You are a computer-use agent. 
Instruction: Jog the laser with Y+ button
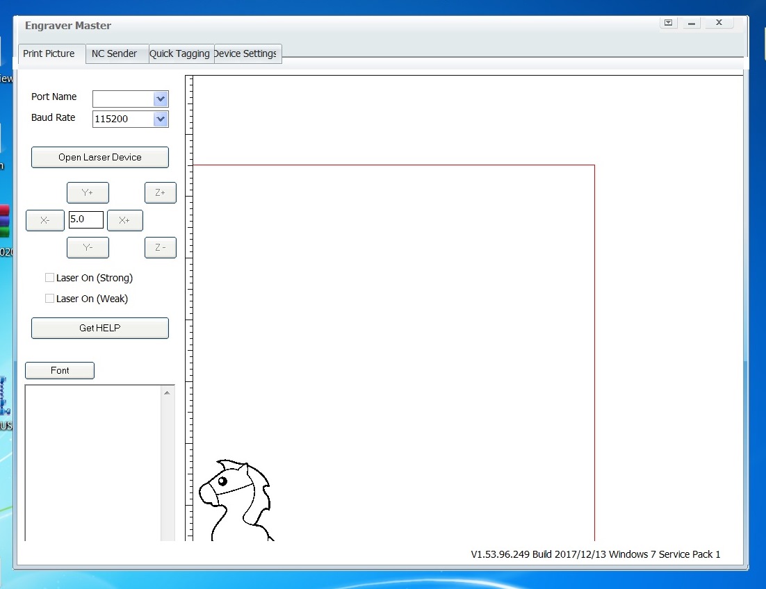click(x=88, y=193)
